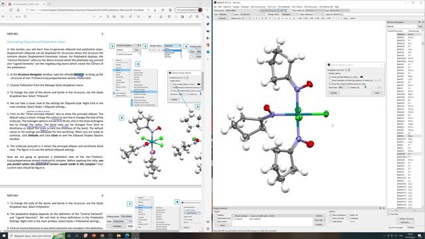The height and width of the screenshot is (239, 425).
Task: Open the Help menu in Mercury
Action: click(x=337, y=7)
